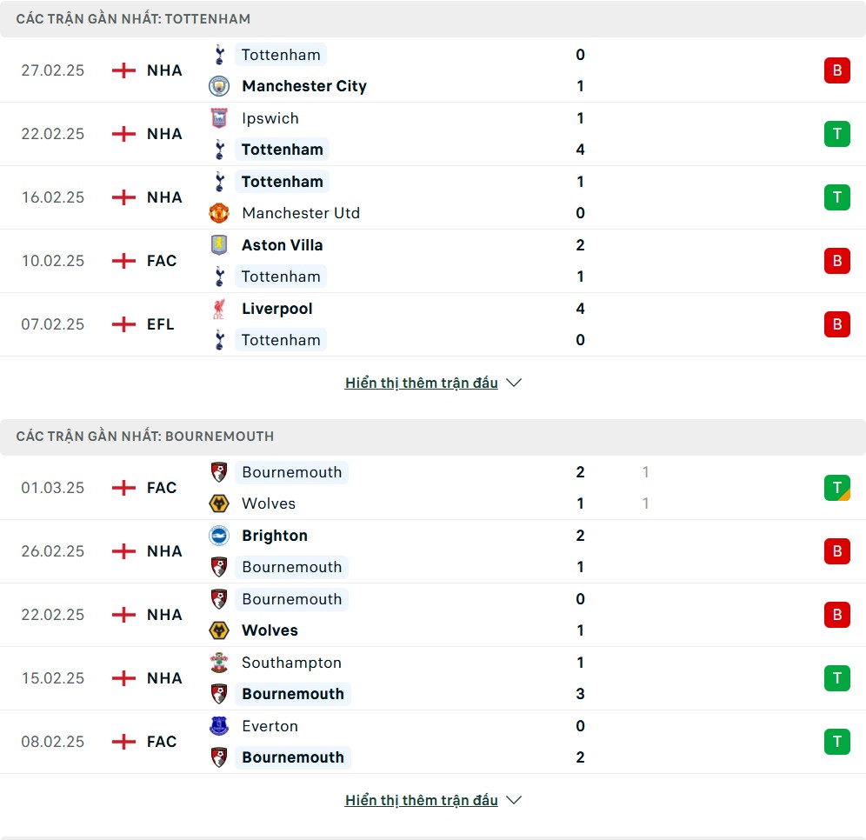The image size is (866, 840).
Task: Click red B badge for Manchester City match
Action: [x=836, y=70]
